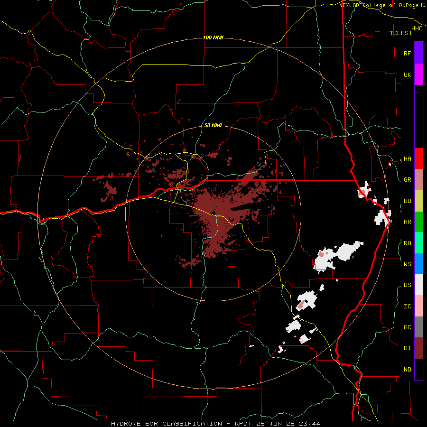This screenshot has height=427, width=427.
Task: Click the "RA" legend label
Action: click(x=407, y=243)
